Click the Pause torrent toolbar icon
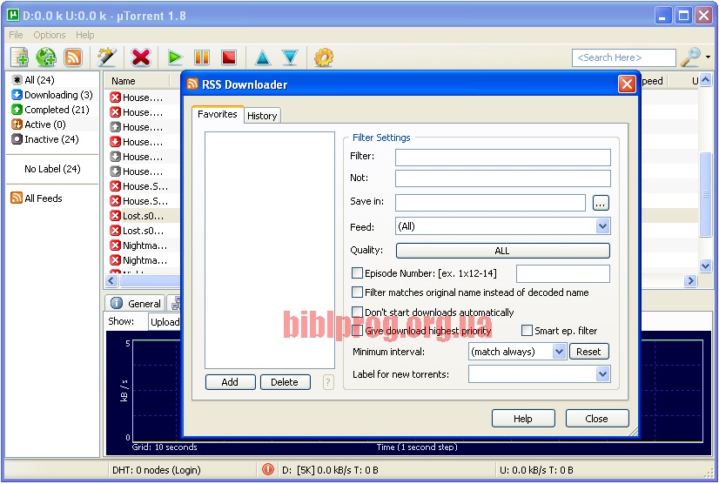The width and height of the screenshot is (719, 484). point(202,57)
